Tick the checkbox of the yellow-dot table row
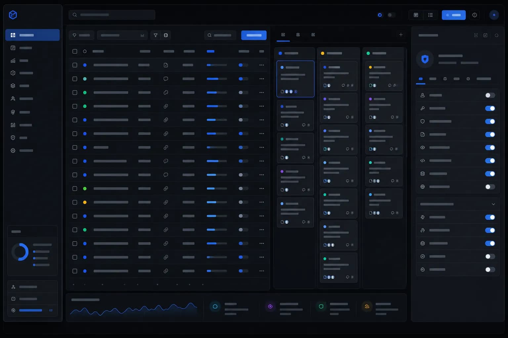Viewport: 508px width, 338px height. 75,202
